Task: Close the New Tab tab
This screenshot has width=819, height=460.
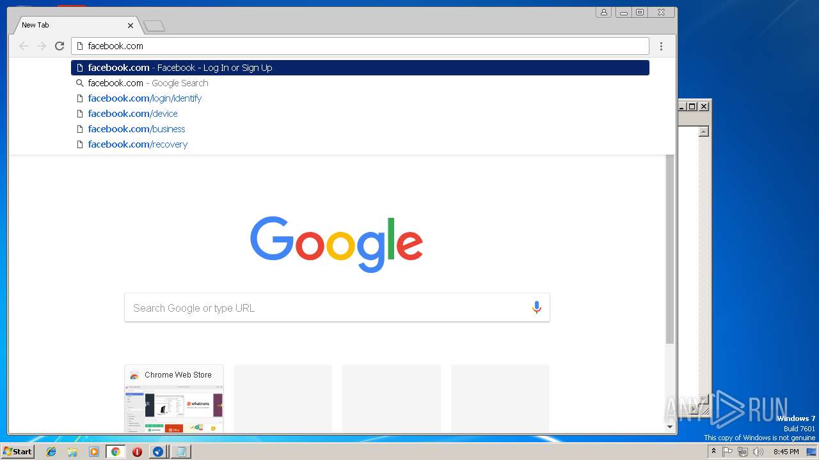Action: pyautogui.click(x=131, y=26)
